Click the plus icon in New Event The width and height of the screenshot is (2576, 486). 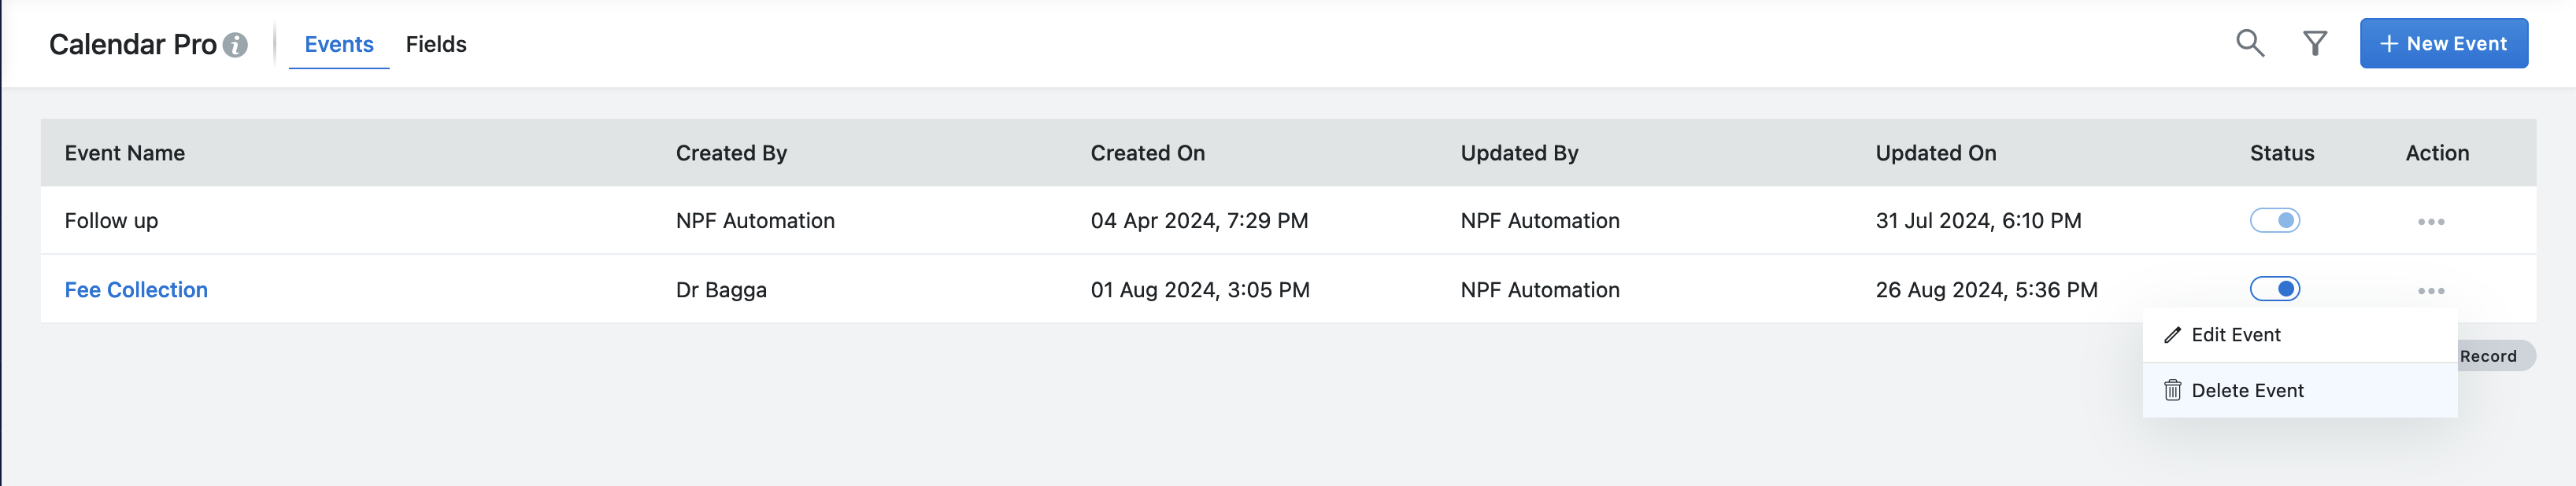tap(2389, 44)
